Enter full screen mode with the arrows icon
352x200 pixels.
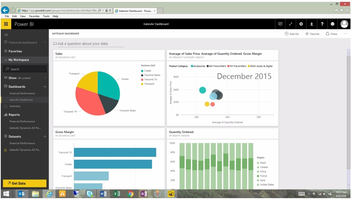pos(291,24)
